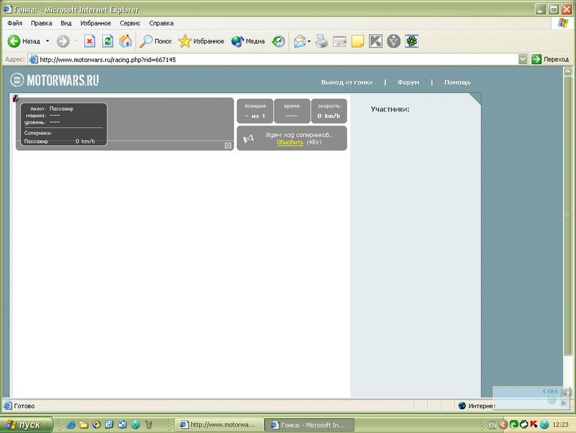Click the ICQ flower toolbar icon
Image resolution: width=576 pixels, height=433 pixels.
click(411, 42)
